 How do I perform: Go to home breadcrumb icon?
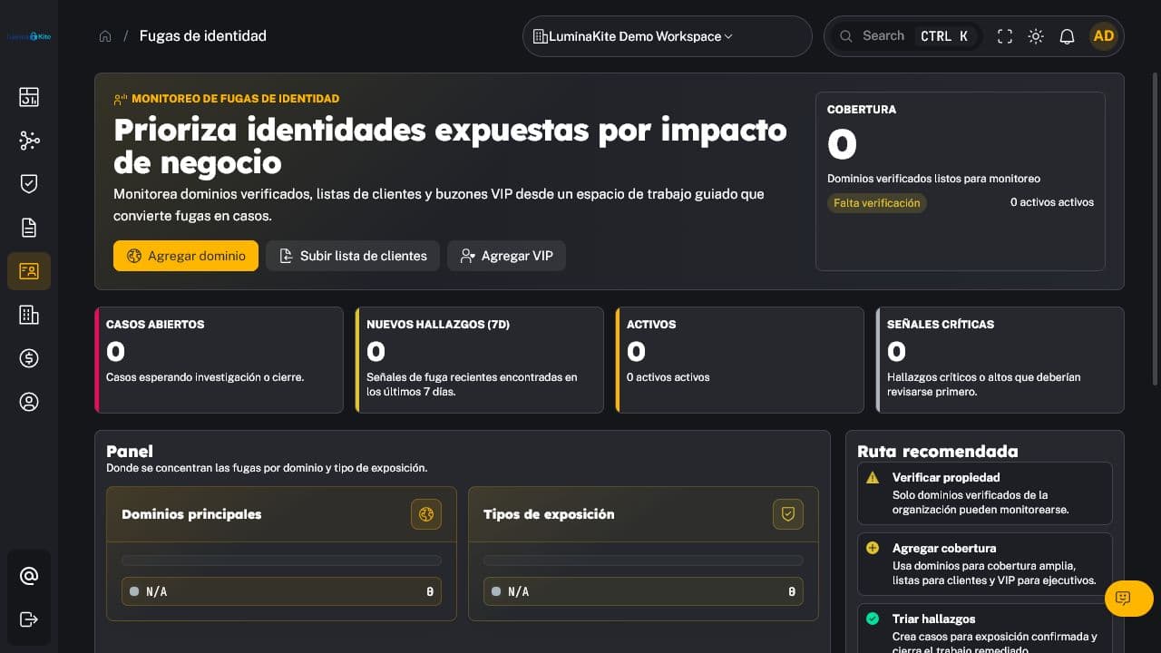(105, 36)
